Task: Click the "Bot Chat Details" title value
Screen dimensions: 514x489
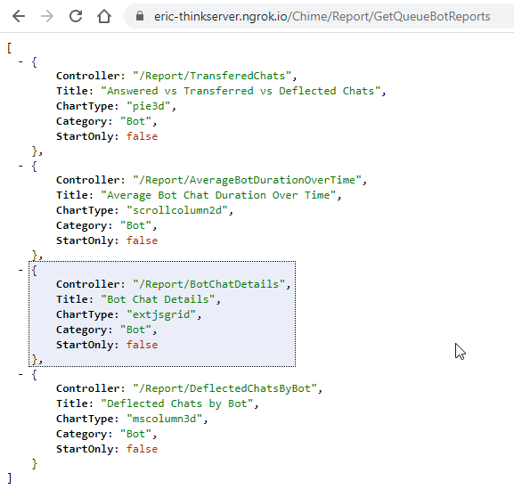Action: [x=158, y=299]
